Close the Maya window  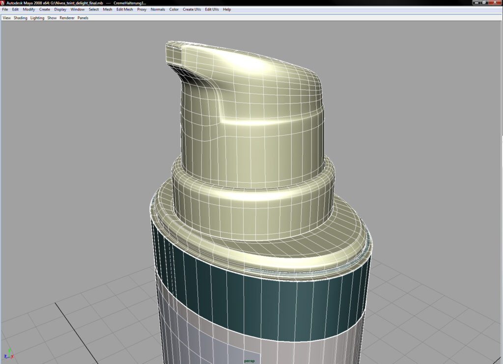(495, 2)
